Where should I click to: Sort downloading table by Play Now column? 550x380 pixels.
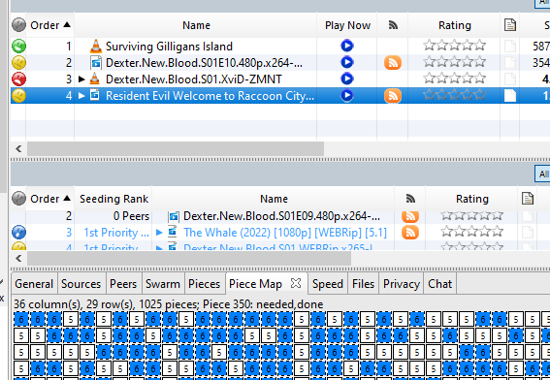[347, 25]
